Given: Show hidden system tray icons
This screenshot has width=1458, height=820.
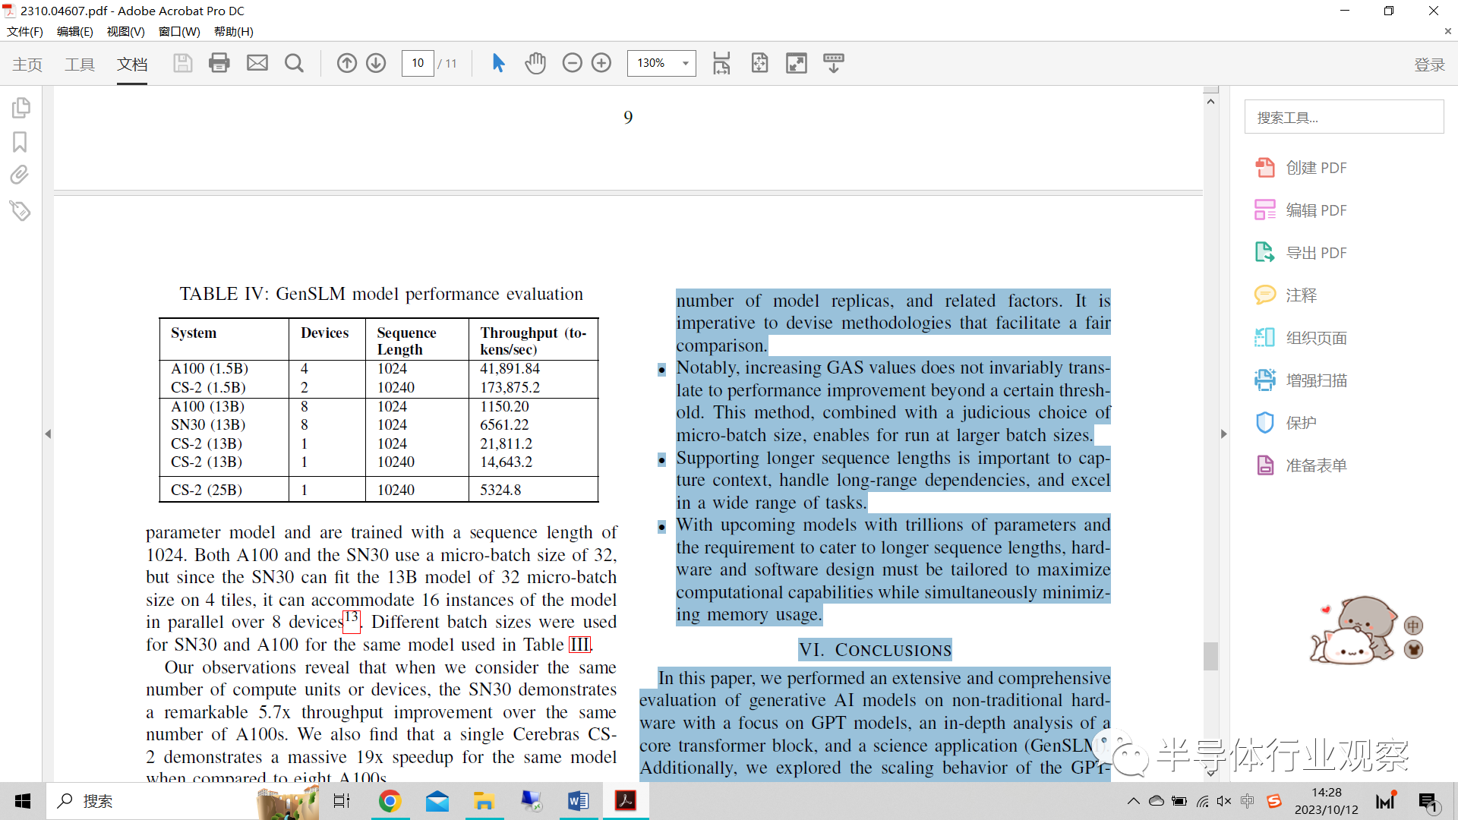Looking at the screenshot, I should click(1133, 801).
